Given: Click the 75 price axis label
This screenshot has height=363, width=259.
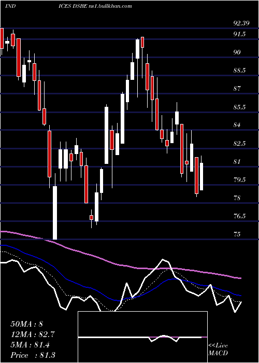Looking at the screenshot, I should 237,234.
